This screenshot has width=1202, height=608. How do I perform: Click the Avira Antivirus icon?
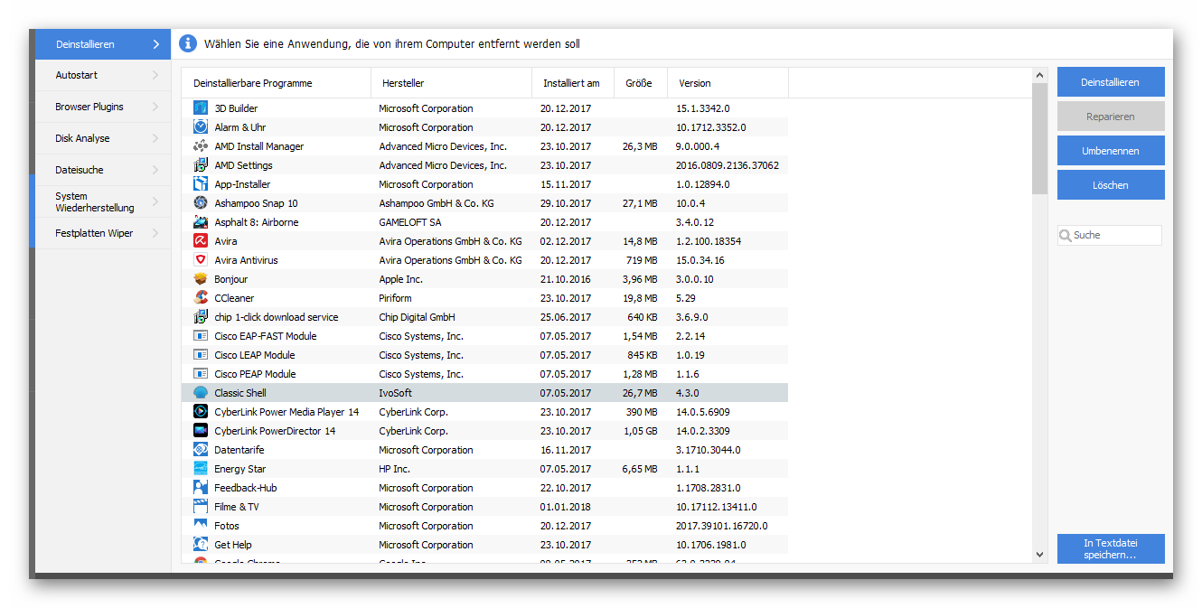201,260
